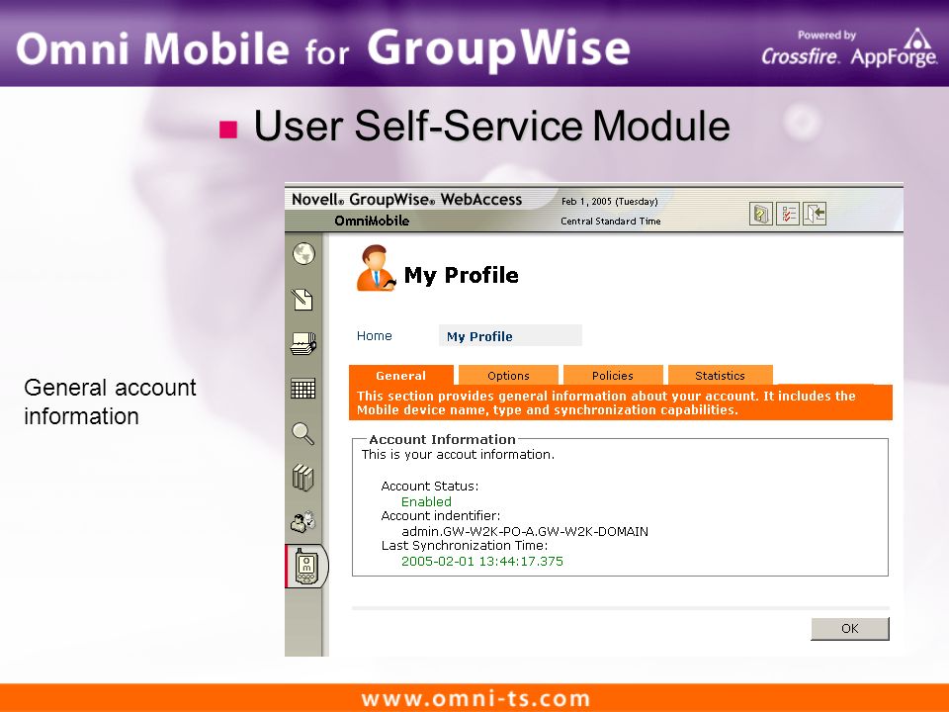Image resolution: width=949 pixels, height=712 pixels.
Task: Click the My Profile page heading
Action: [462, 275]
